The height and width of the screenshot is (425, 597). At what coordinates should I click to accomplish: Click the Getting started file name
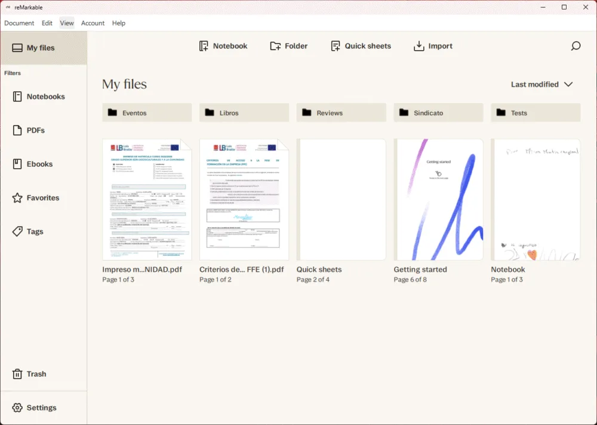point(420,269)
